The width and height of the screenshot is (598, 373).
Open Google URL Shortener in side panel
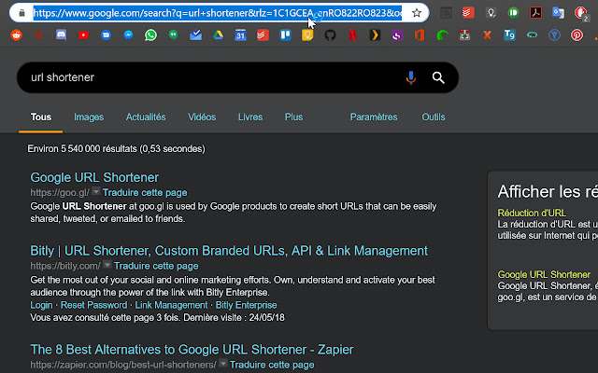click(x=544, y=274)
